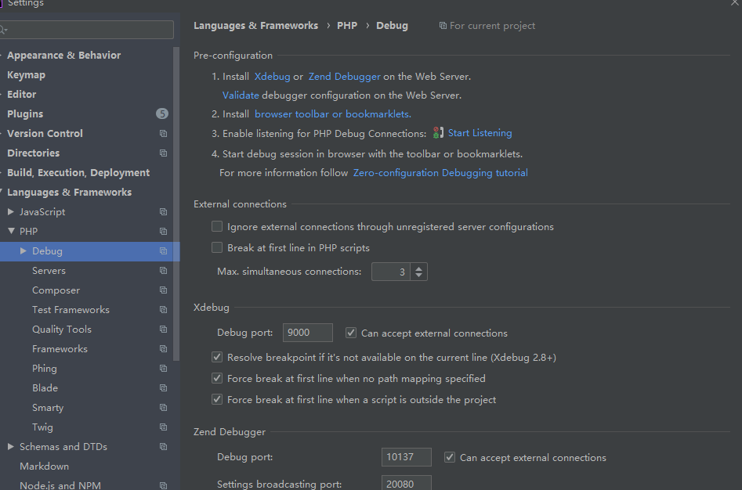742x490 pixels.
Task: Open Quality Tools settings under PHP
Action: point(62,330)
